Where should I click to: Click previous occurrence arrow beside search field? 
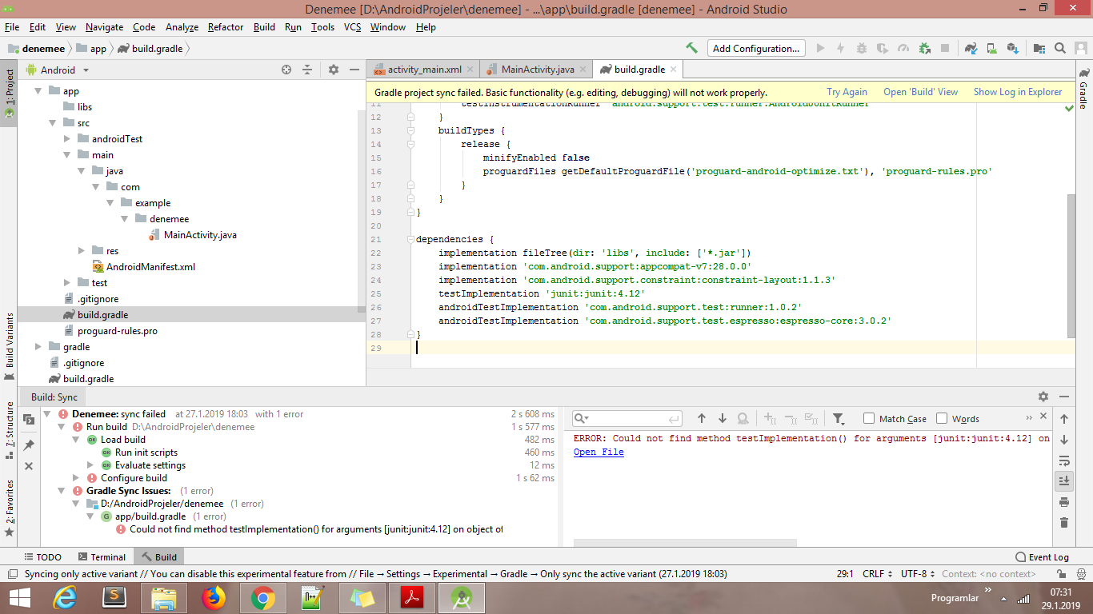point(702,418)
